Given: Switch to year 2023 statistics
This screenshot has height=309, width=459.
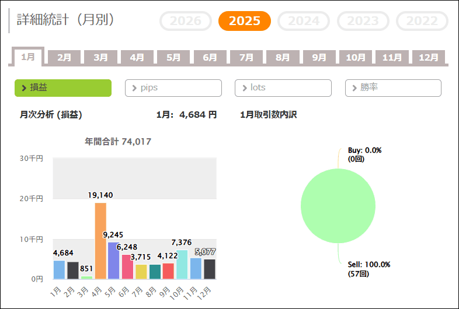Looking at the screenshot, I should coord(363,21).
